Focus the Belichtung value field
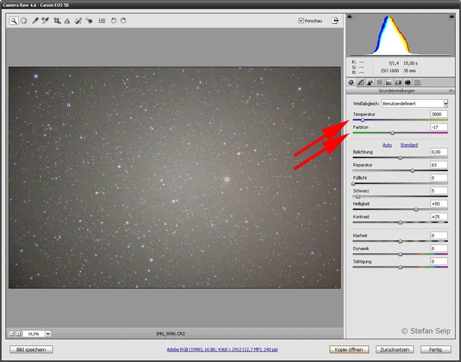 439,152
